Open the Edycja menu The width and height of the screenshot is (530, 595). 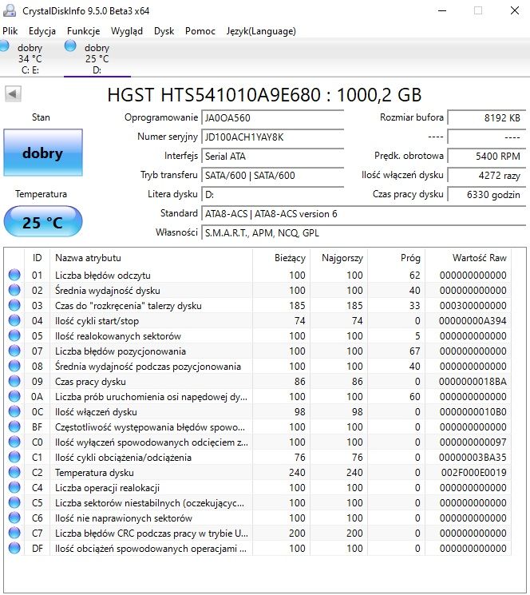pyautogui.click(x=42, y=31)
